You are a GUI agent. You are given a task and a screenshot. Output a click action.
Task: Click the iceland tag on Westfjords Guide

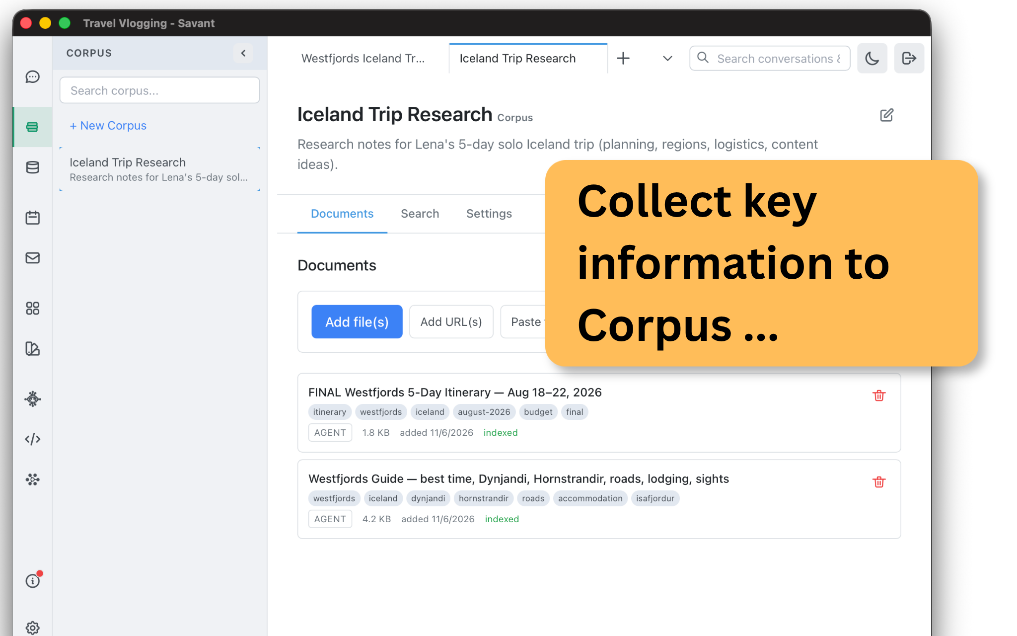click(x=383, y=498)
